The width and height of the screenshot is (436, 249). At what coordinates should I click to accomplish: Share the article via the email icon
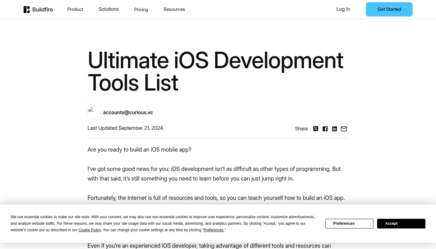pos(344,129)
